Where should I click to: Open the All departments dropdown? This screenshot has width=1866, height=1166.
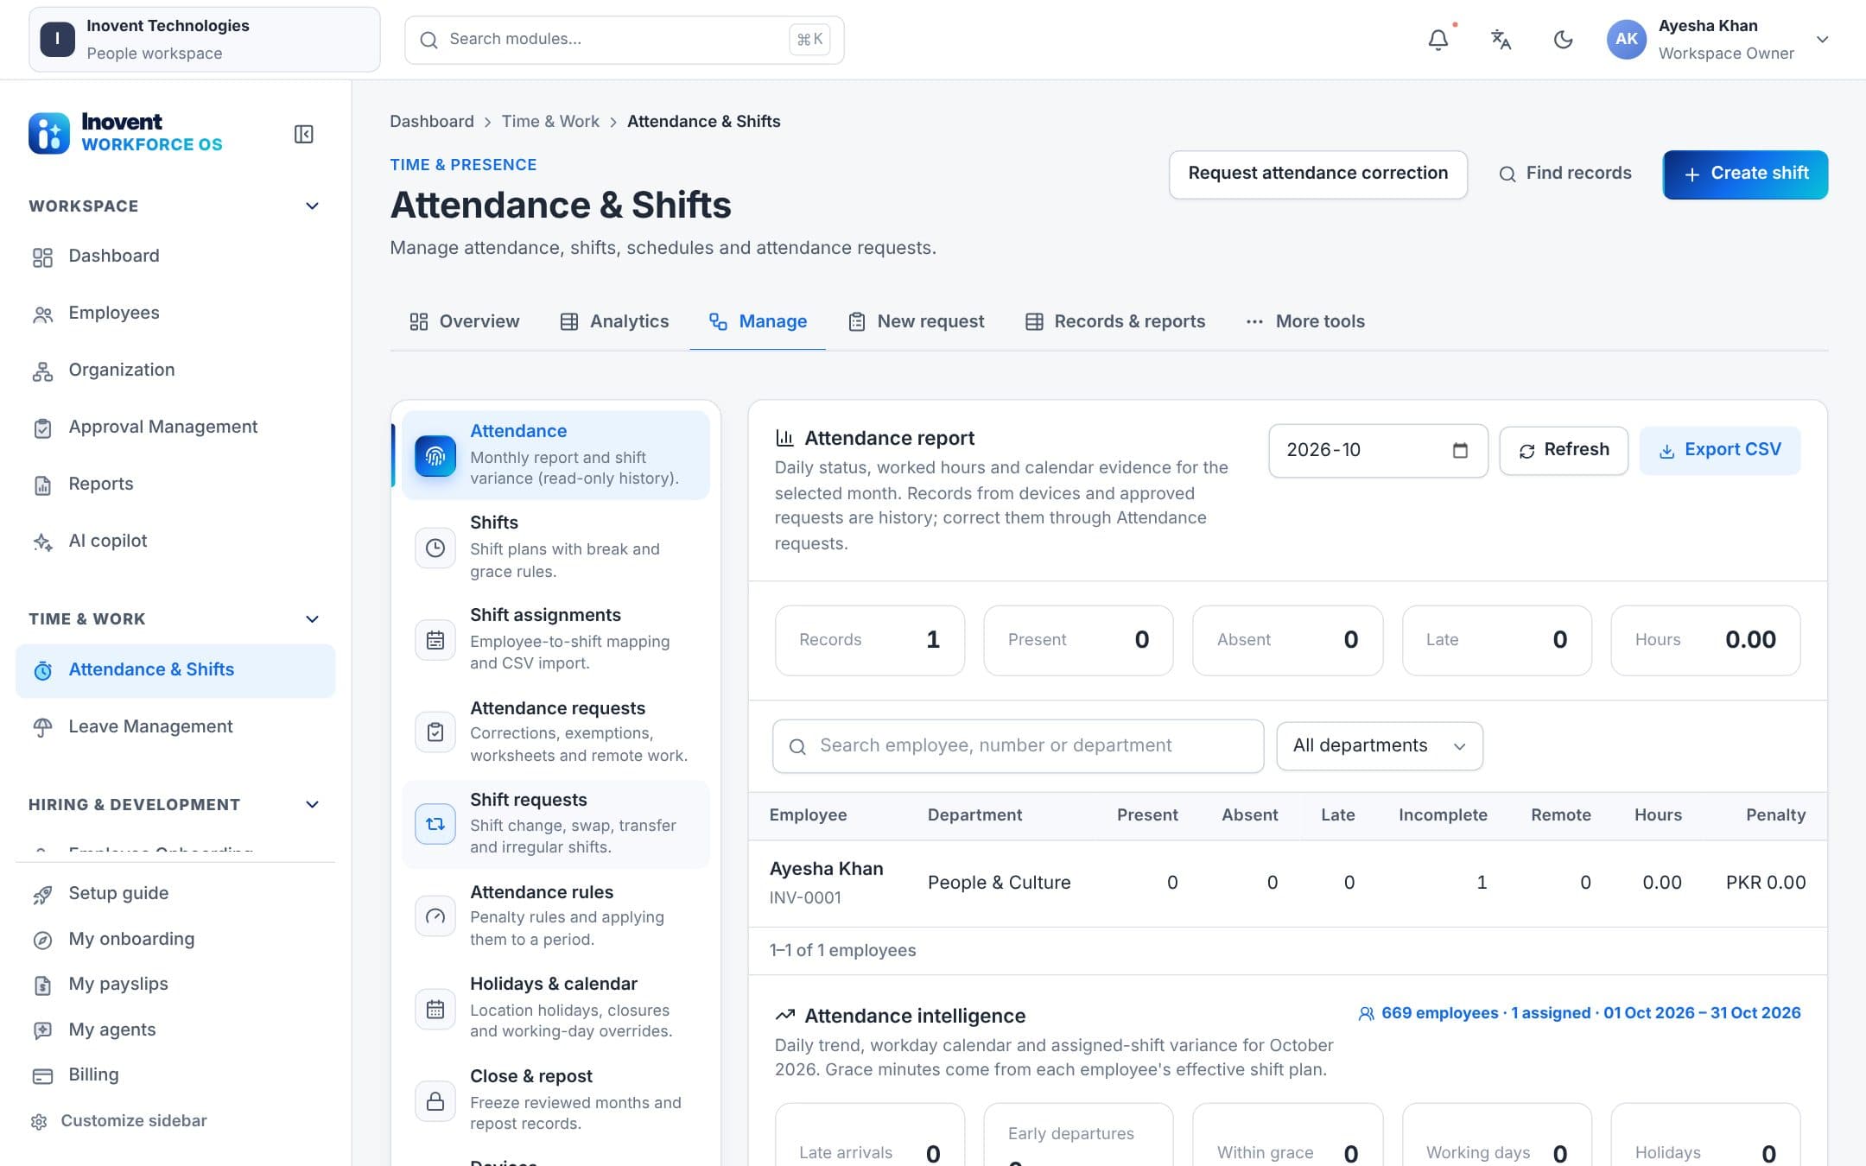[1379, 746]
